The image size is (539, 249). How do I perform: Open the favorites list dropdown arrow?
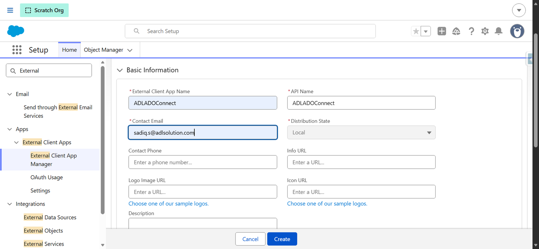(426, 31)
